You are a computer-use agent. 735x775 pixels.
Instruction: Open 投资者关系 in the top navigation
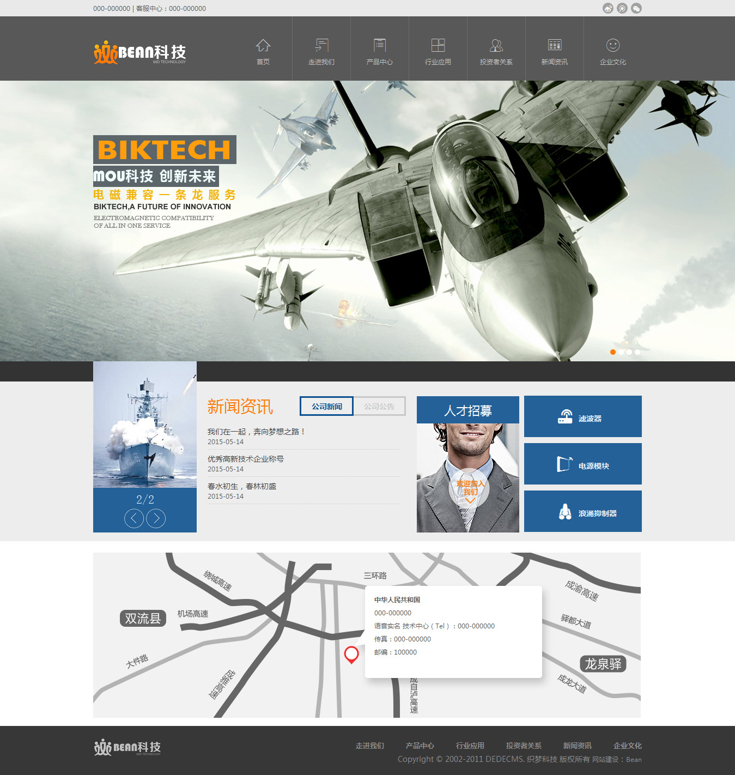pyautogui.click(x=496, y=51)
